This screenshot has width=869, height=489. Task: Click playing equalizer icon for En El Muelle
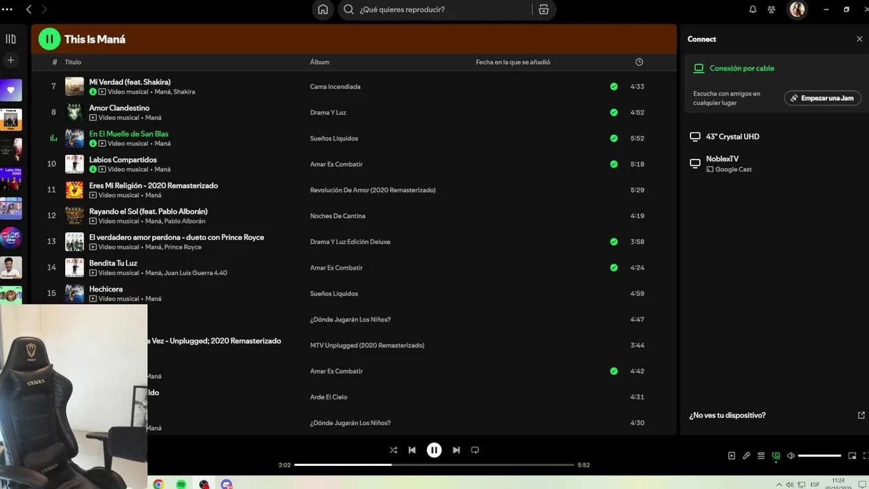(54, 139)
